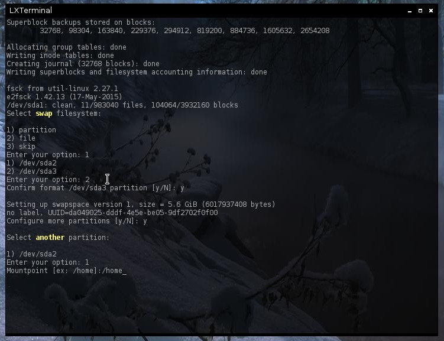
Task: Close the LXTerminal window
Action: (430, 11)
